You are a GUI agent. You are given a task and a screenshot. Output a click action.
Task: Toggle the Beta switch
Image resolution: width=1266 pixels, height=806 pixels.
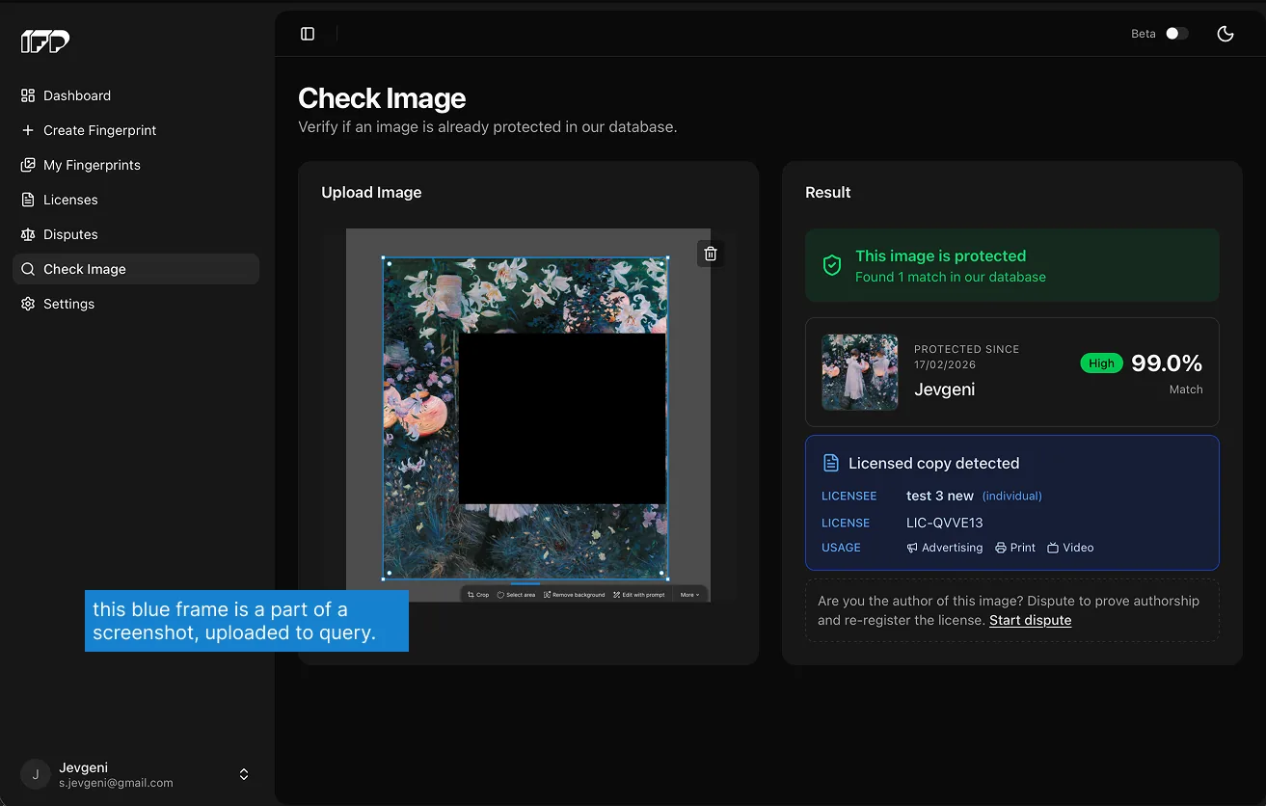[1176, 34]
